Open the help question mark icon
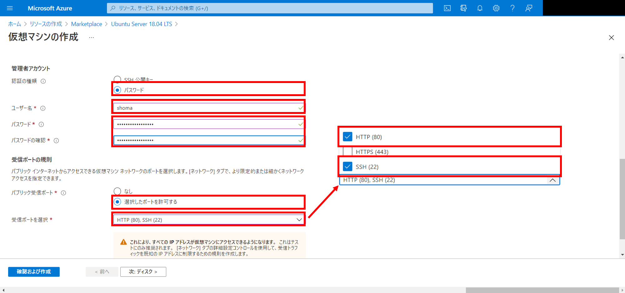 pos(512,8)
